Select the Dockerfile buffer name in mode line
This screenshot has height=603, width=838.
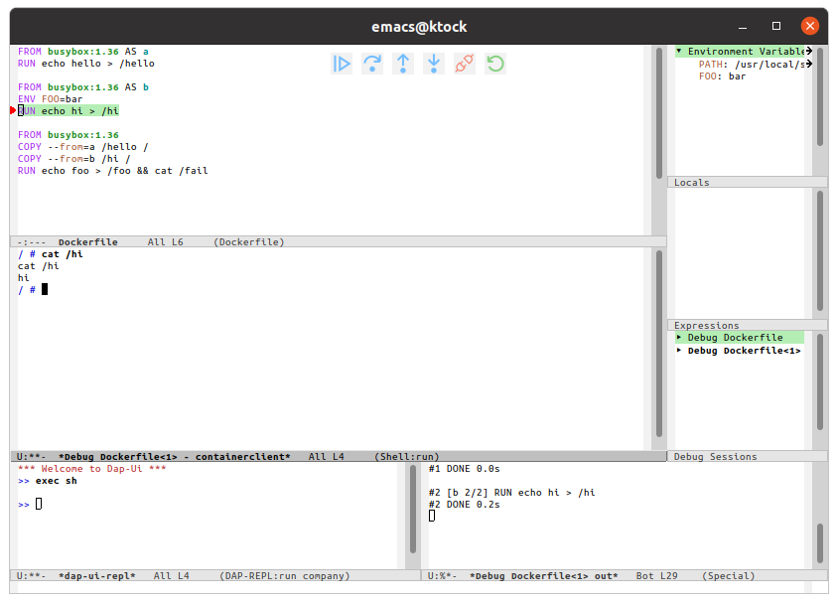click(87, 242)
